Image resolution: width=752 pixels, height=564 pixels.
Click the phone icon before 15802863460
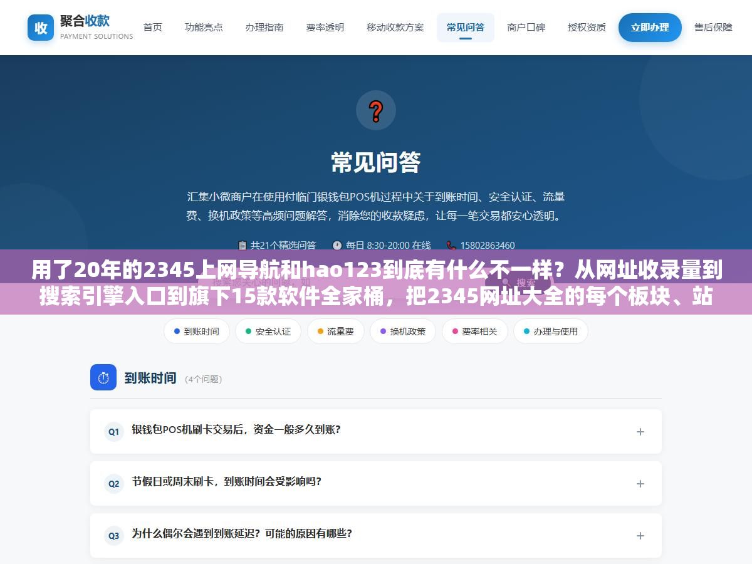(451, 245)
